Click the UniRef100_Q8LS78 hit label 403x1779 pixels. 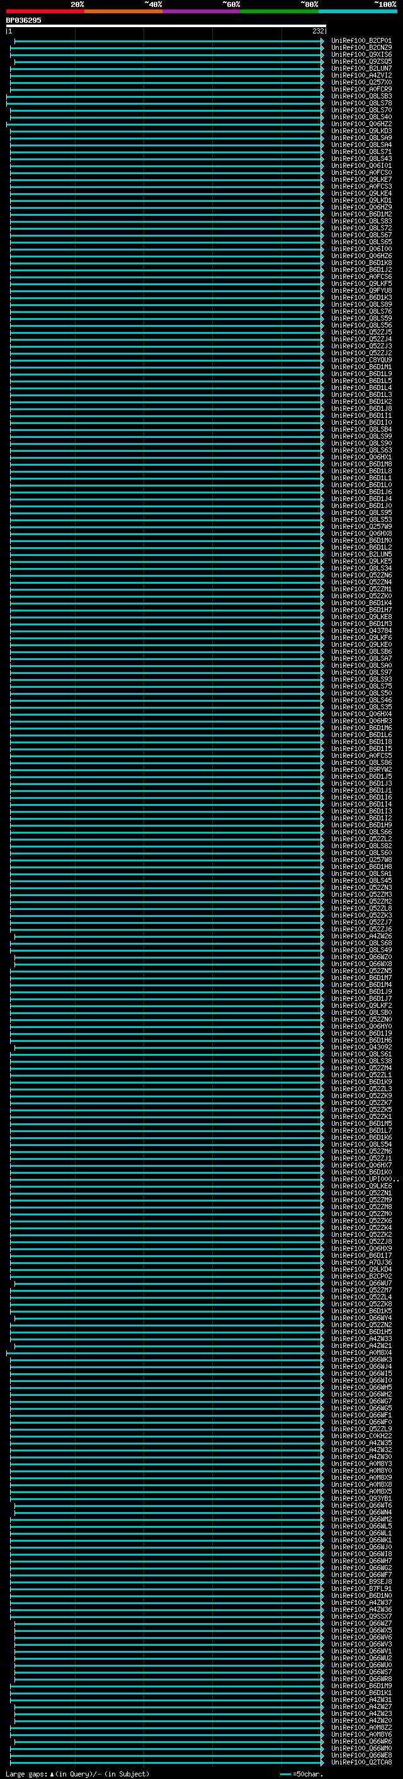point(361,103)
